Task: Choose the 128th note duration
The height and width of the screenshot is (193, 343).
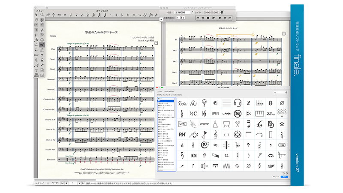Action: 105,15
